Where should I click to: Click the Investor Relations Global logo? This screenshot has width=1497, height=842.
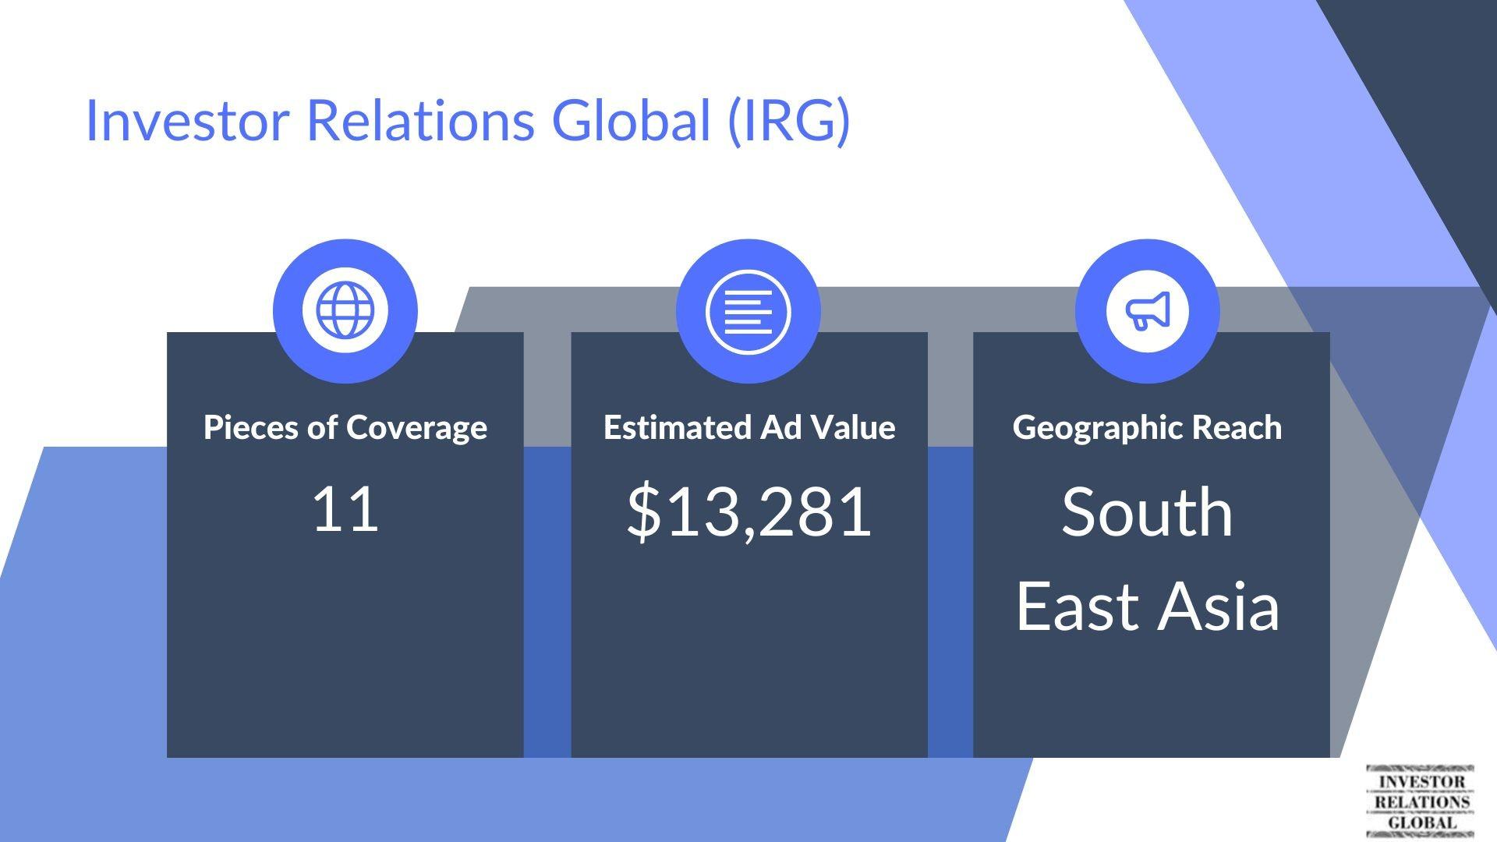point(1421,801)
